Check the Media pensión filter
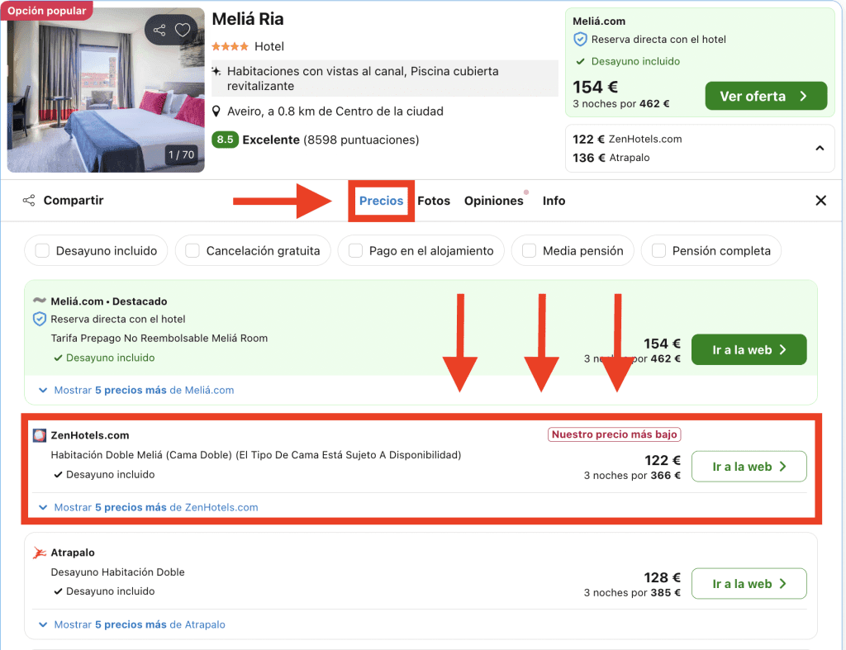The image size is (846, 650). [x=529, y=251]
